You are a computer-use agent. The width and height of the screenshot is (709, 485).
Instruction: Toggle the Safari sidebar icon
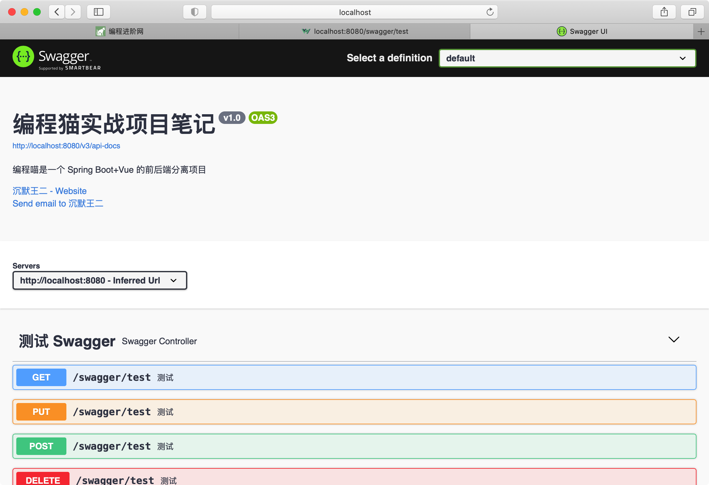pos(99,12)
